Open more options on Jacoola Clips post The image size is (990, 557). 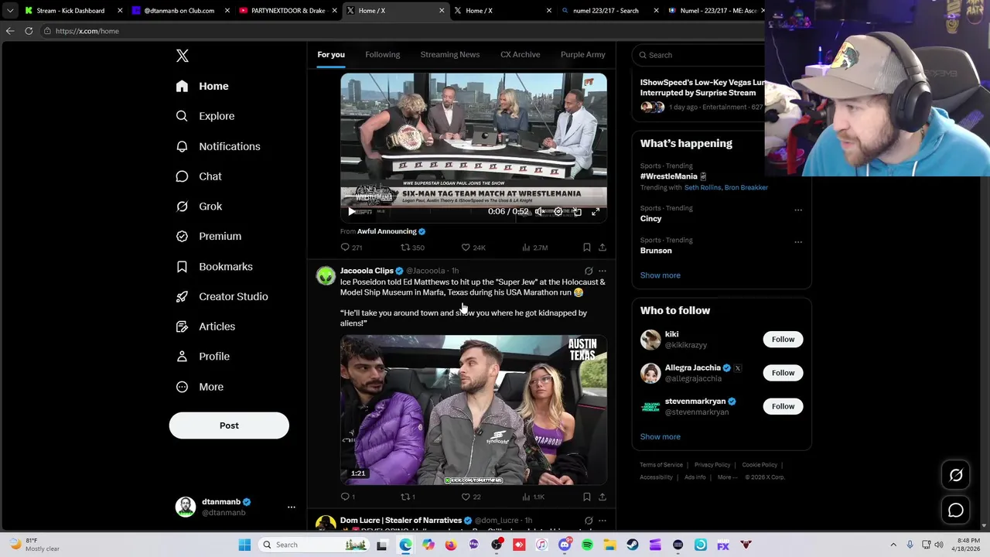pos(603,271)
